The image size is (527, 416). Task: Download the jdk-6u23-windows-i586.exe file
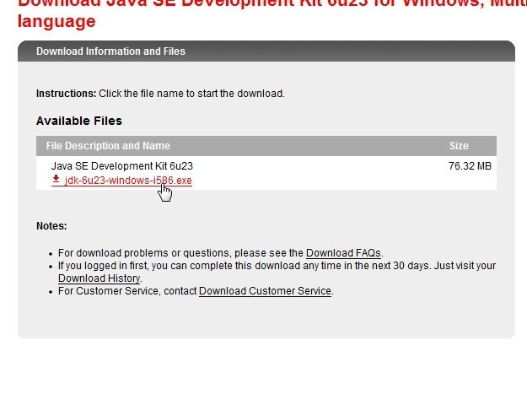(128, 181)
